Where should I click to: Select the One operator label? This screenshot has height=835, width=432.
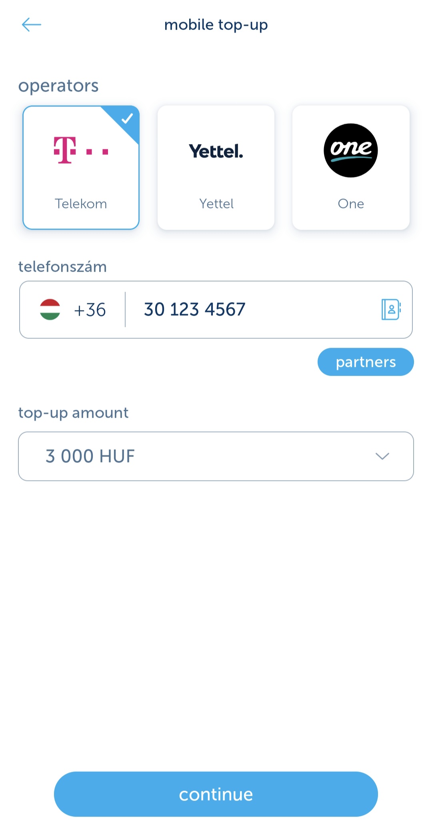pos(351,204)
